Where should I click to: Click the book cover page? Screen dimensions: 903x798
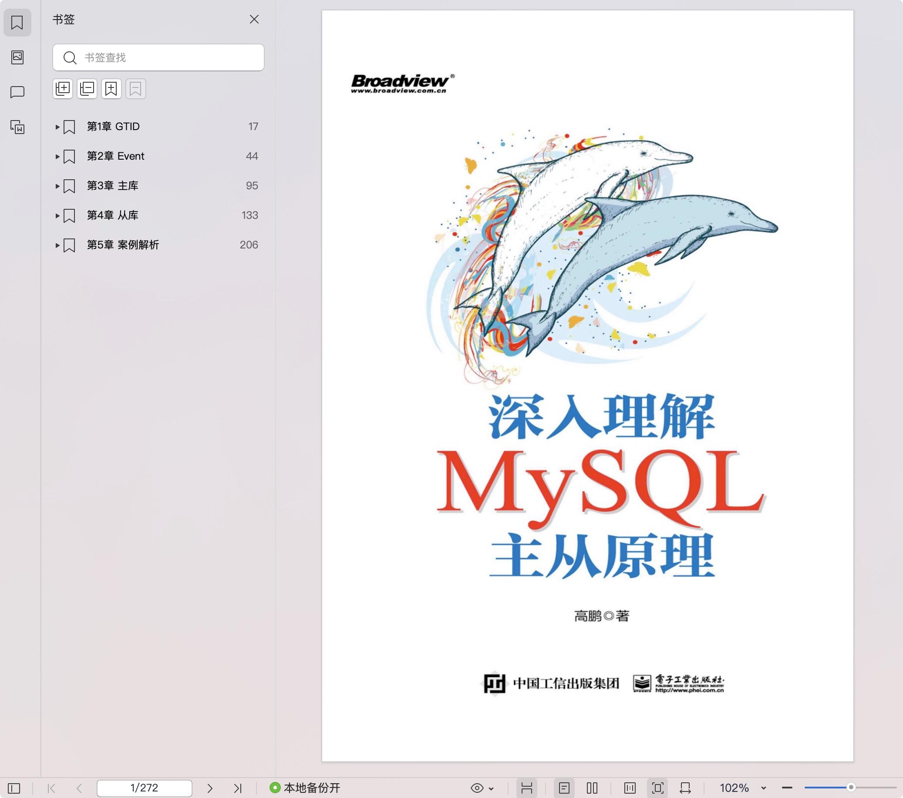[588, 386]
